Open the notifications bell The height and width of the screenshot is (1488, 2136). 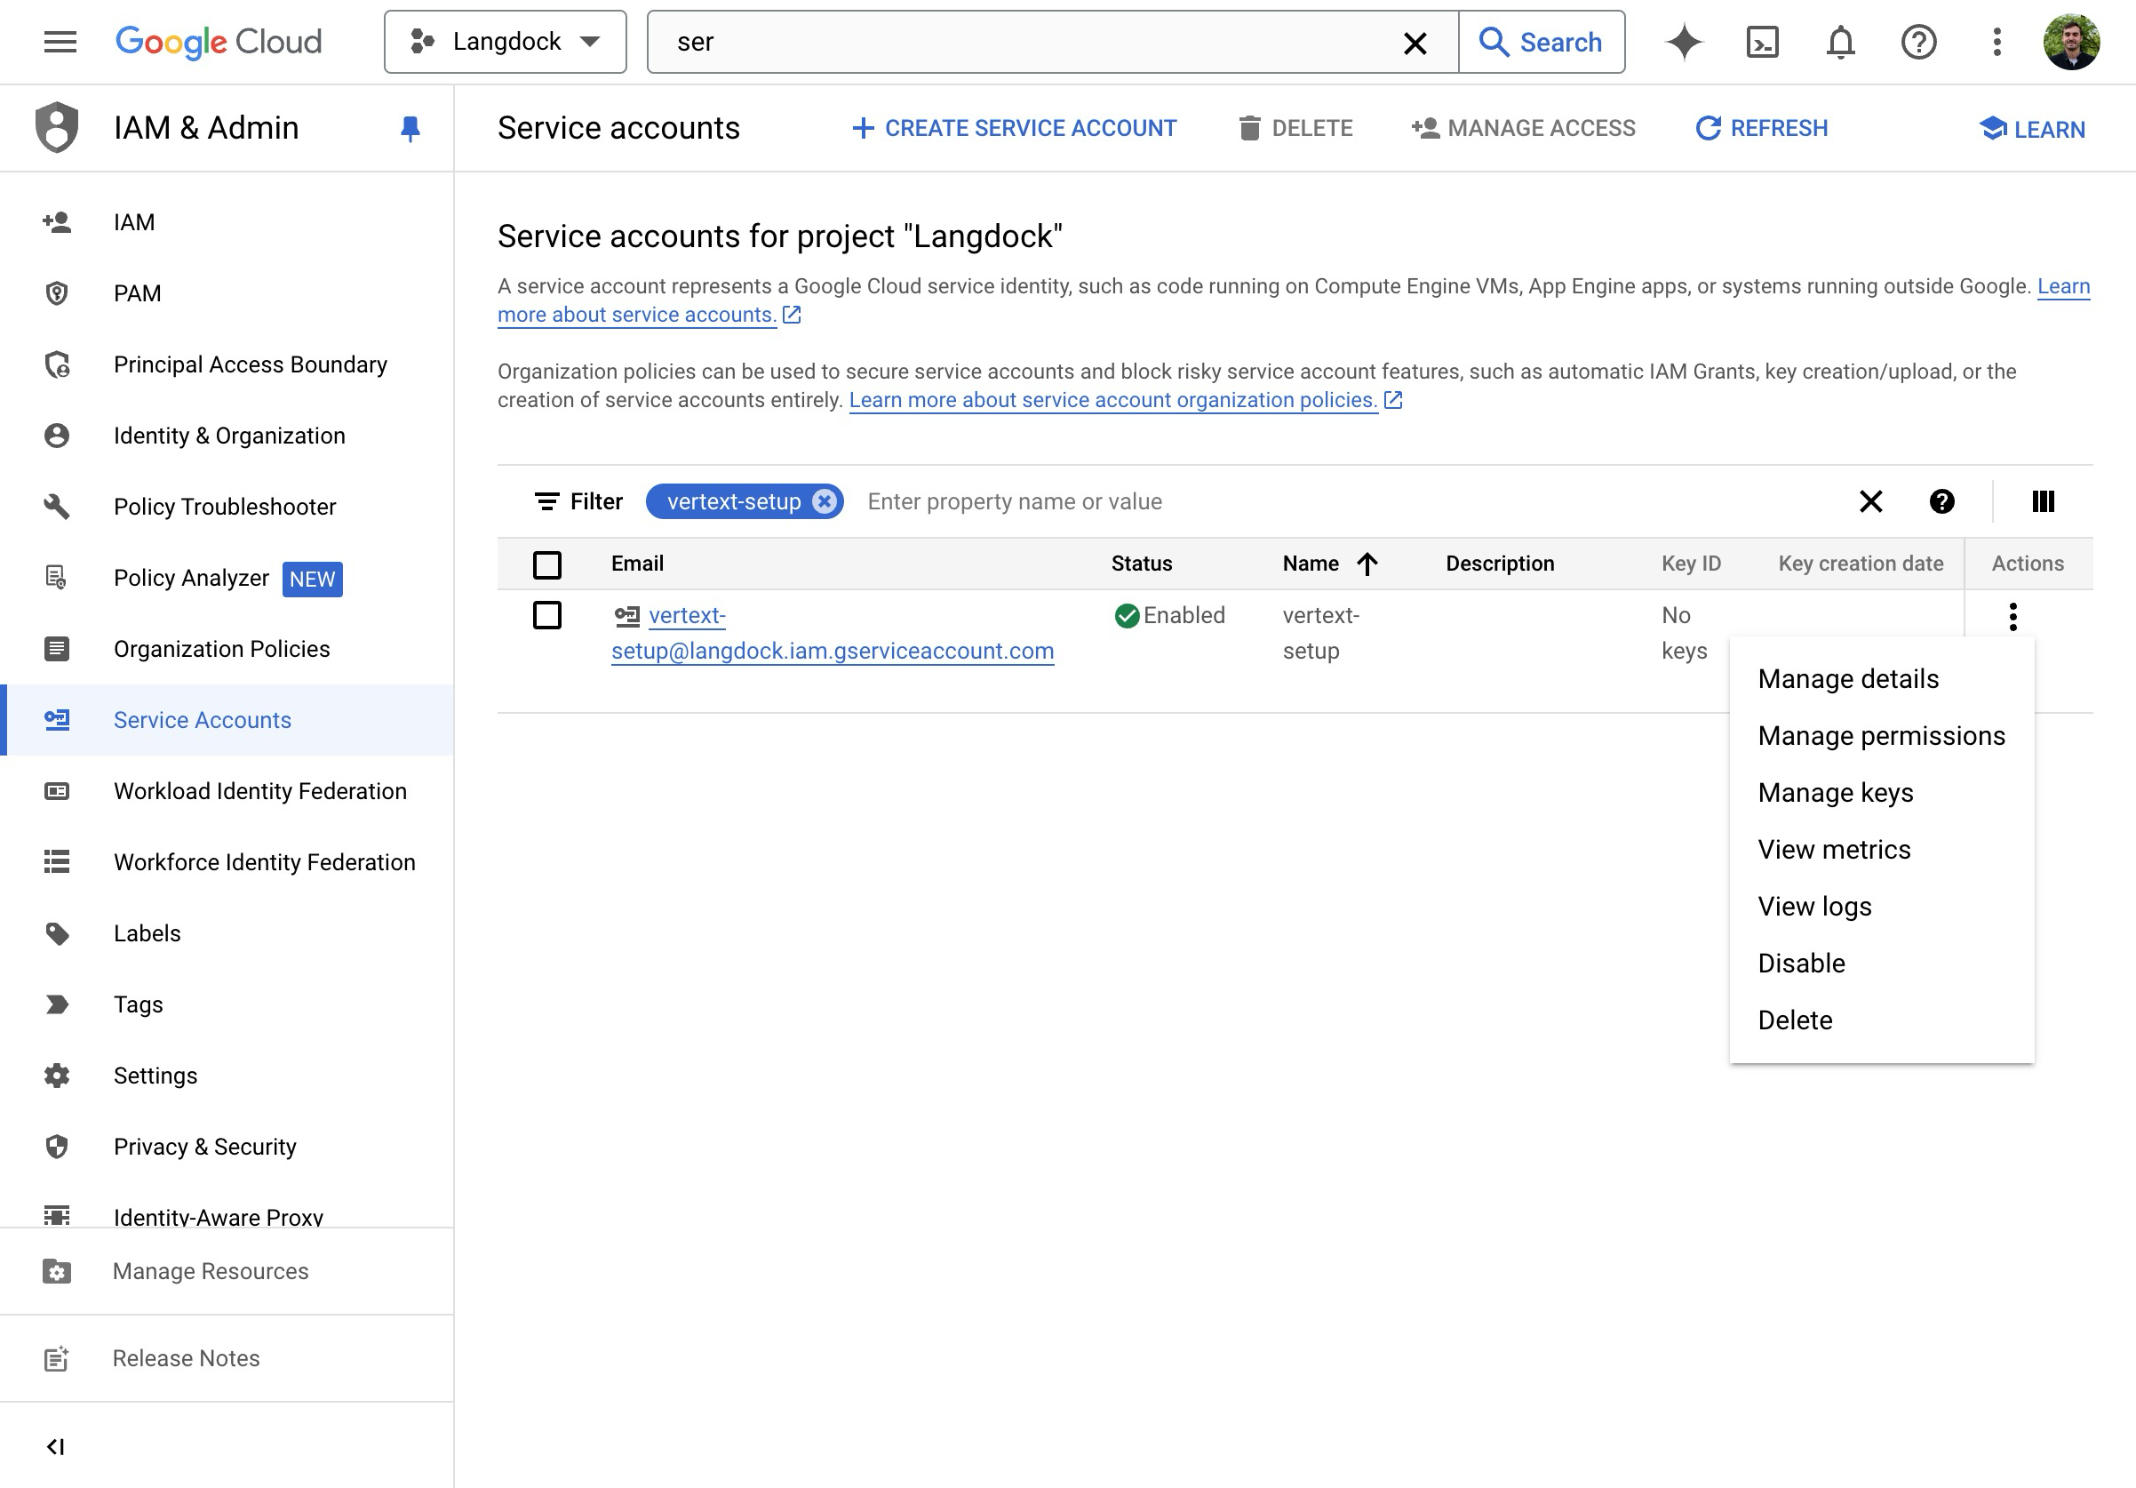pyautogui.click(x=1840, y=42)
